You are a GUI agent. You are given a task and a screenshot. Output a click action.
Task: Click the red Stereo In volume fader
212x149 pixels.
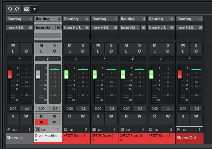point(10,75)
